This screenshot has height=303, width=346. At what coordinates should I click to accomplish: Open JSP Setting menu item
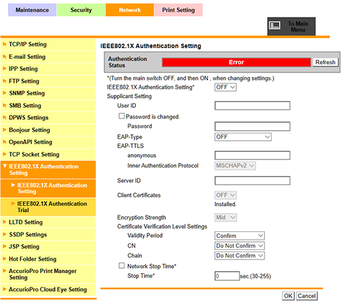coord(48,247)
